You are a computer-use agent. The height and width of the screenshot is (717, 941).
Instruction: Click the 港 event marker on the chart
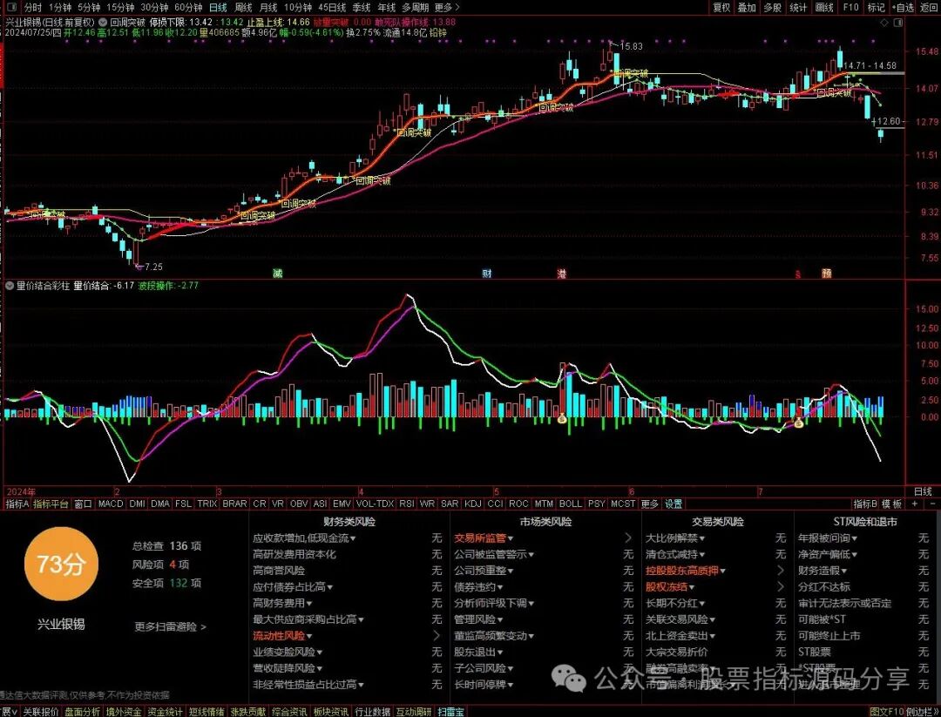[562, 274]
